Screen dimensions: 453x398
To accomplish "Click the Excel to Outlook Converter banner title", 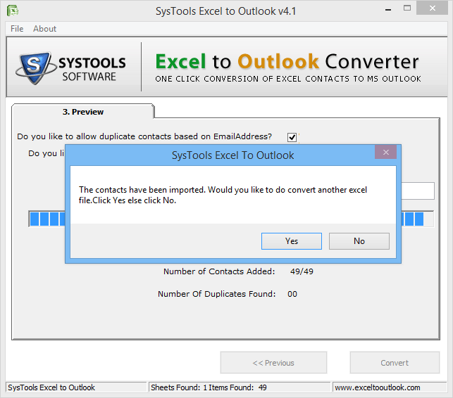I will [287, 62].
